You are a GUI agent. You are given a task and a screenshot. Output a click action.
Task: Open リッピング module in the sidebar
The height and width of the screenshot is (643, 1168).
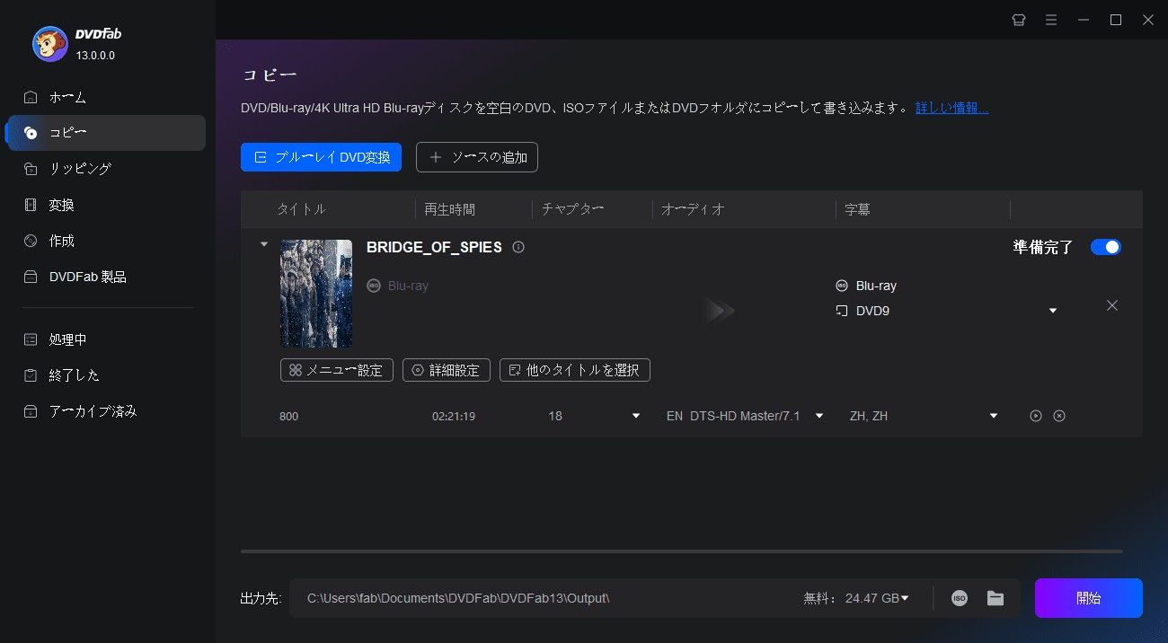tap(106, 169)
